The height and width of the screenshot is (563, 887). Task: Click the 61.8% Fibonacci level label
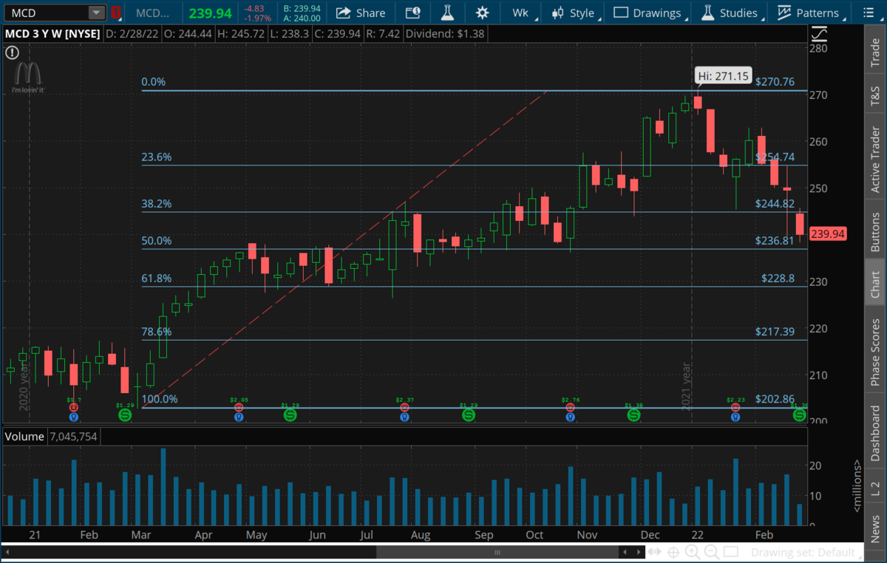point(157,279)
